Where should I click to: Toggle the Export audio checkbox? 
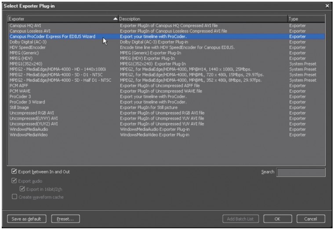pyautogui.click(x=14, y=181)
